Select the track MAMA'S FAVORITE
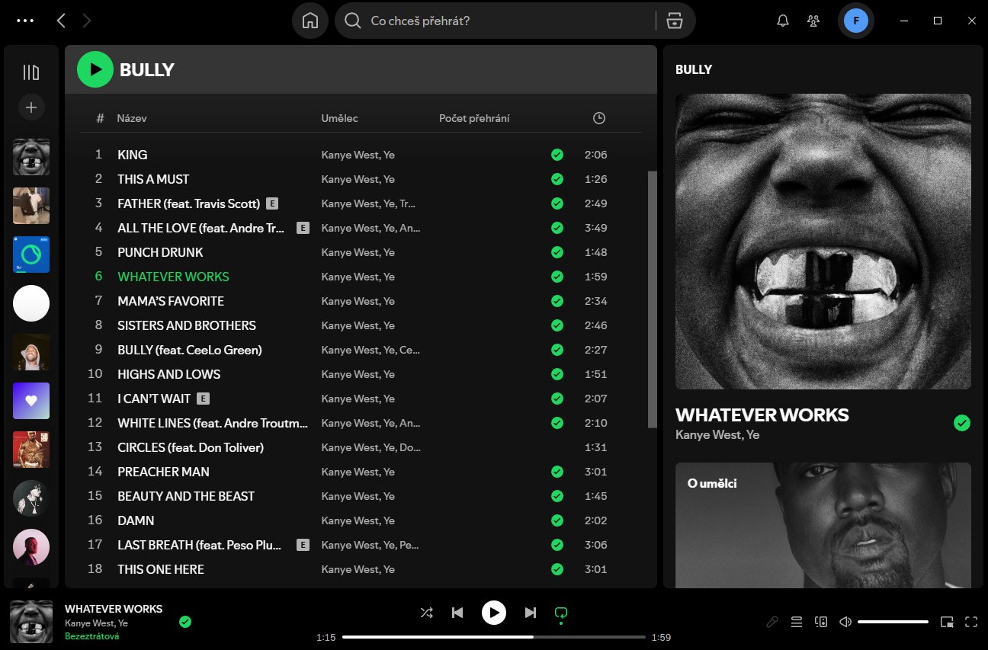Viewport: 988px width, 650px height. 171,301
